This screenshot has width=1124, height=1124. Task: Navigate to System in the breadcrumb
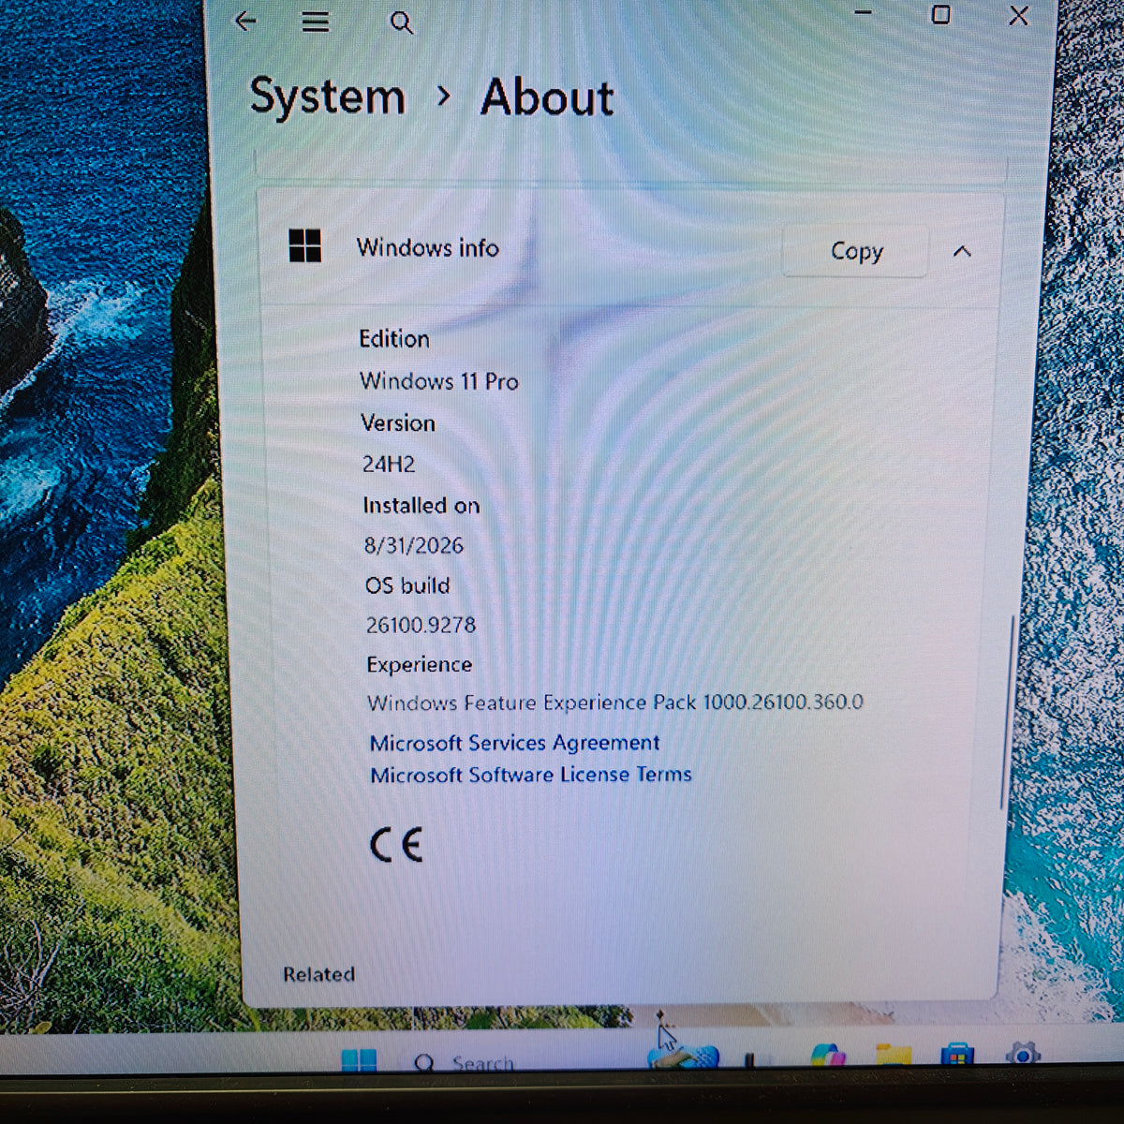pos(327,97)
